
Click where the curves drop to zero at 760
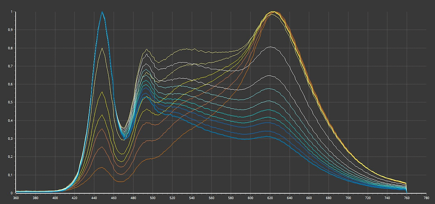coord(407,192)
